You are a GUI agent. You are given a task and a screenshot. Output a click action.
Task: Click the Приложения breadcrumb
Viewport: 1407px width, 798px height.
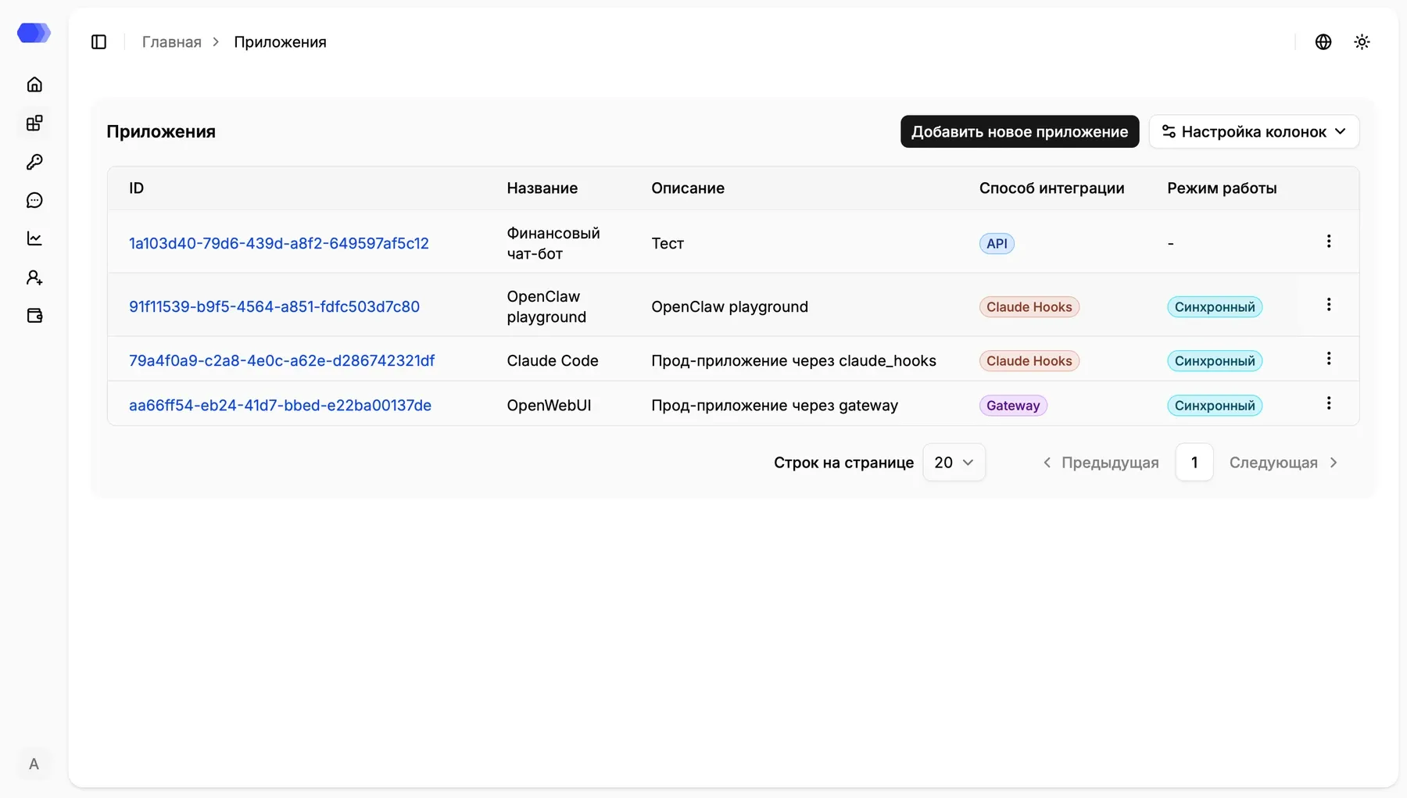pyautogui.click(x=280, y=42)
